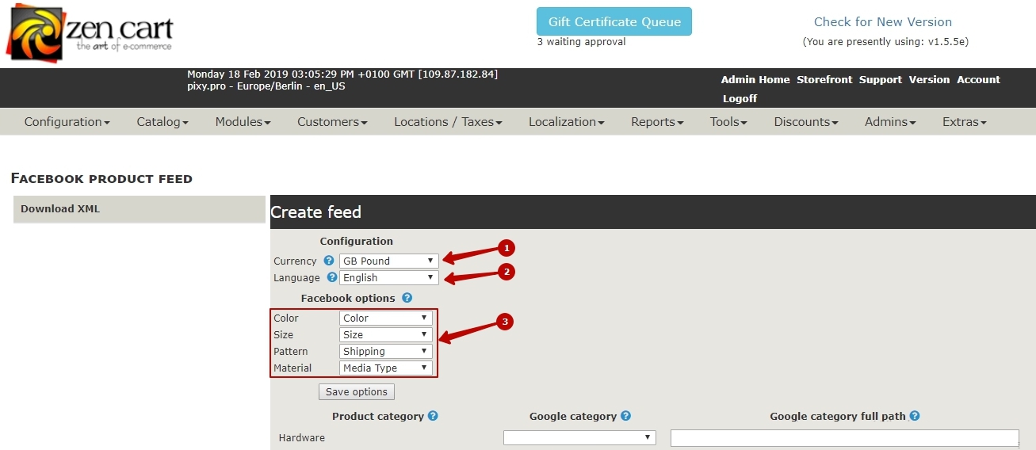Click Download XML in the sidebar
Viewport: 1036px width, 450px height.
tap(60, 209)
